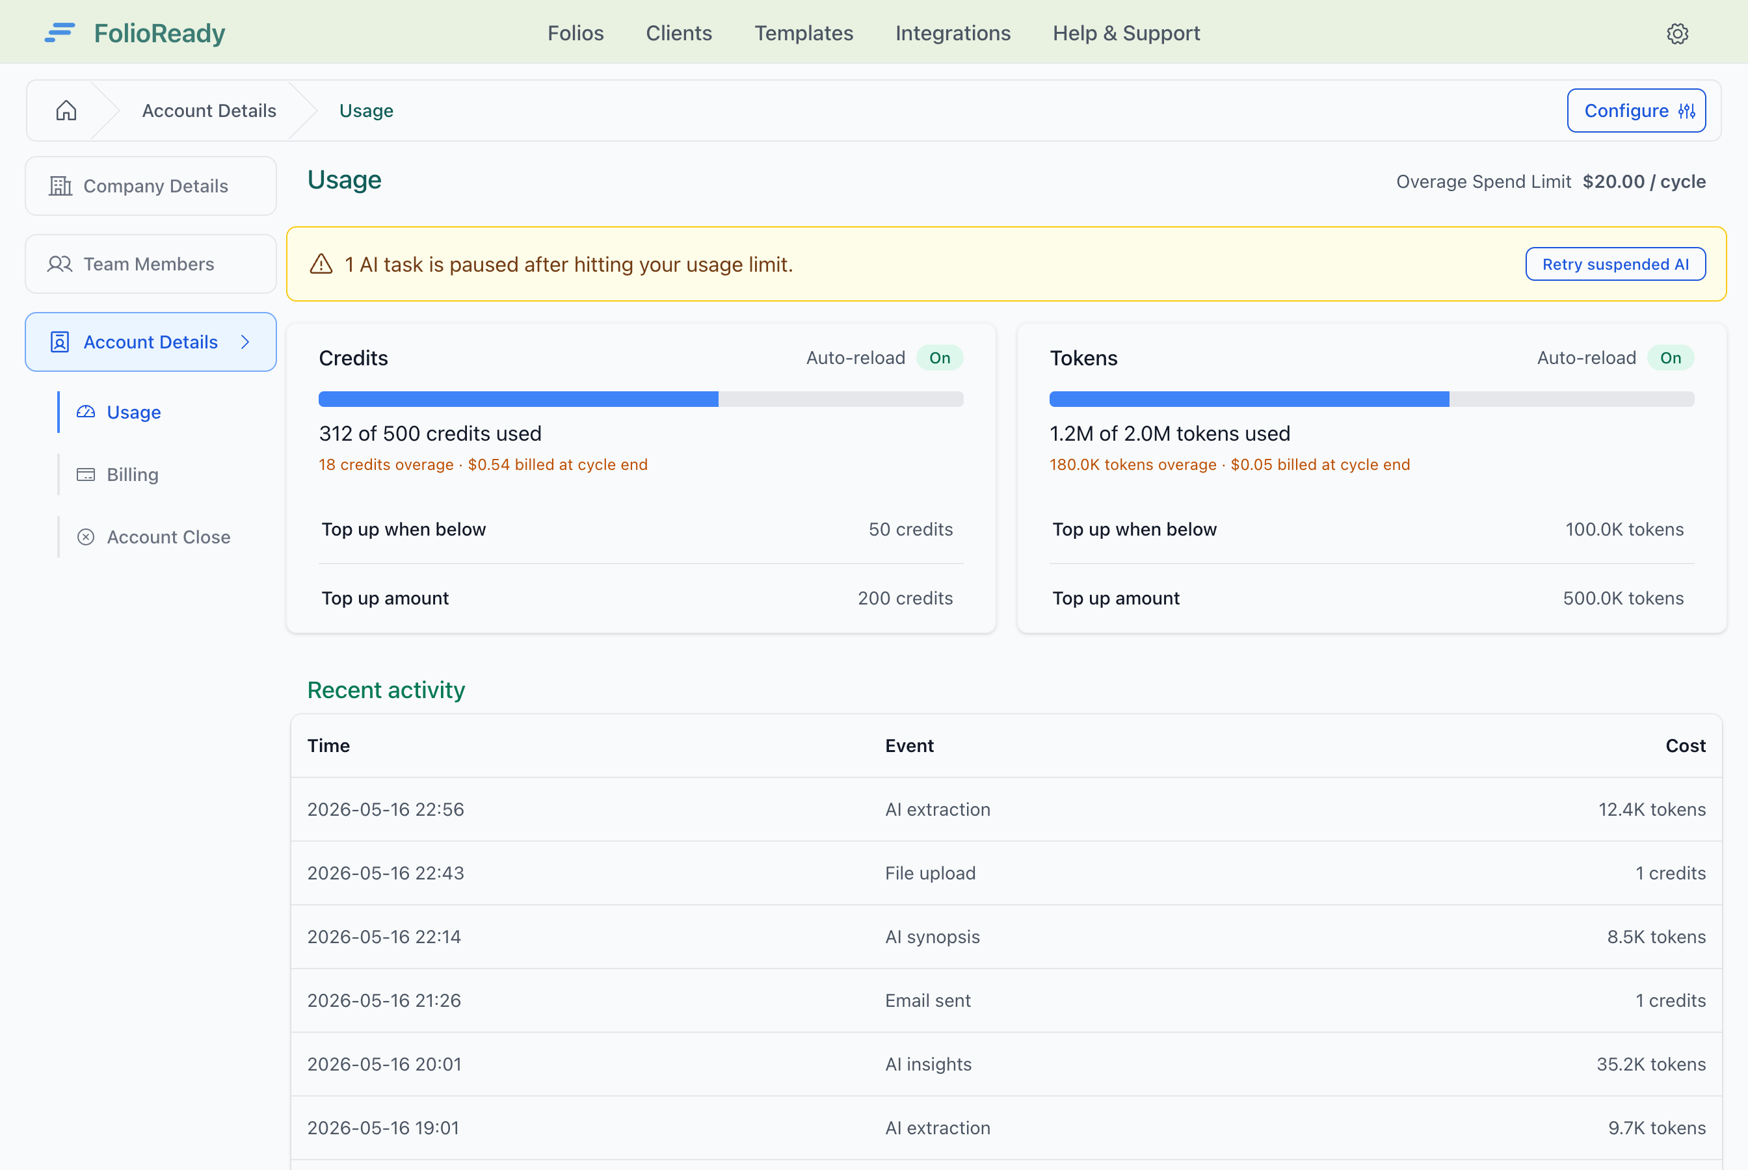Click Retry suspended AI button

click(1615, 264)
